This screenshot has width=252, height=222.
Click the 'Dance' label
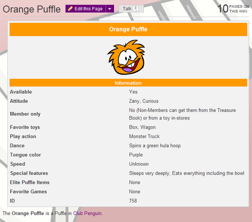(x=17, y=146)
